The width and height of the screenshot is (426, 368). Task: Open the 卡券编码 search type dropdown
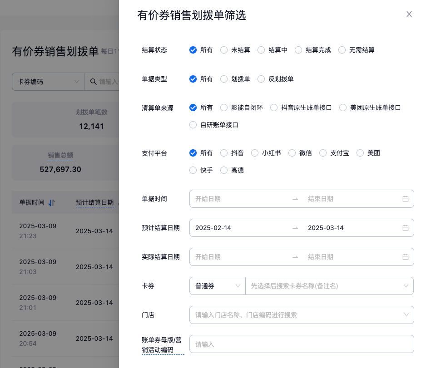tap(48, 82)
